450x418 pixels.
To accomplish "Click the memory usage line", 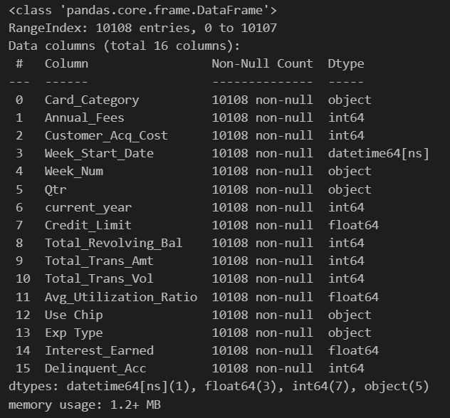I will [x=85, y=404].
